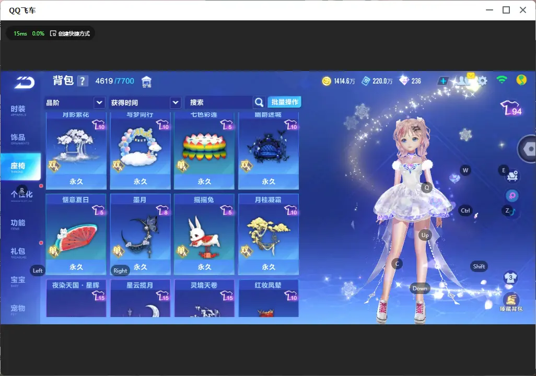The width and height of the screenshot is (536, 376).
Task: Open the 功能 tab
Action: (x=18, y=223)
